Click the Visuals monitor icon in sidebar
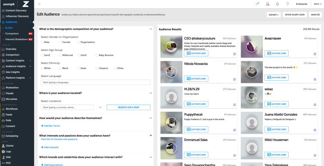This screenshot has width=324, height=166. coord(3,93)
